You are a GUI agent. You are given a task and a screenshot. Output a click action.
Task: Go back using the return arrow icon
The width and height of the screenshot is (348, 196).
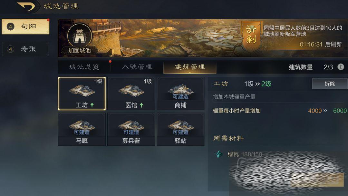click(x=26, y=6)
